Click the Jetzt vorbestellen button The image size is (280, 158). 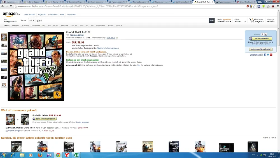pos(261,38)
